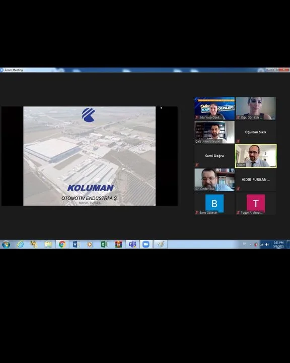
Task: Click the volume speaker icon in system tray
Action: coord(267,245)
